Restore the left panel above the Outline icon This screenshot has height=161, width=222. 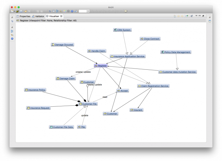coord(12,27)
